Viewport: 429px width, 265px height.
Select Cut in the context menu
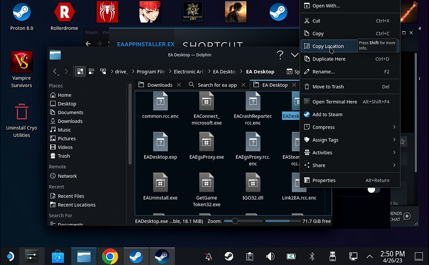coord(350,21)
